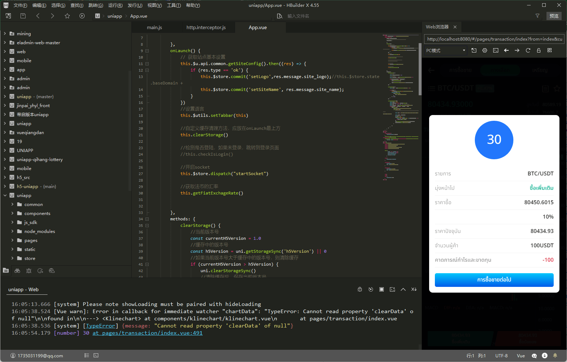This screenshot has width=567, height=362.
Task: Open browser devtools console icon
Action: [496, 50]
